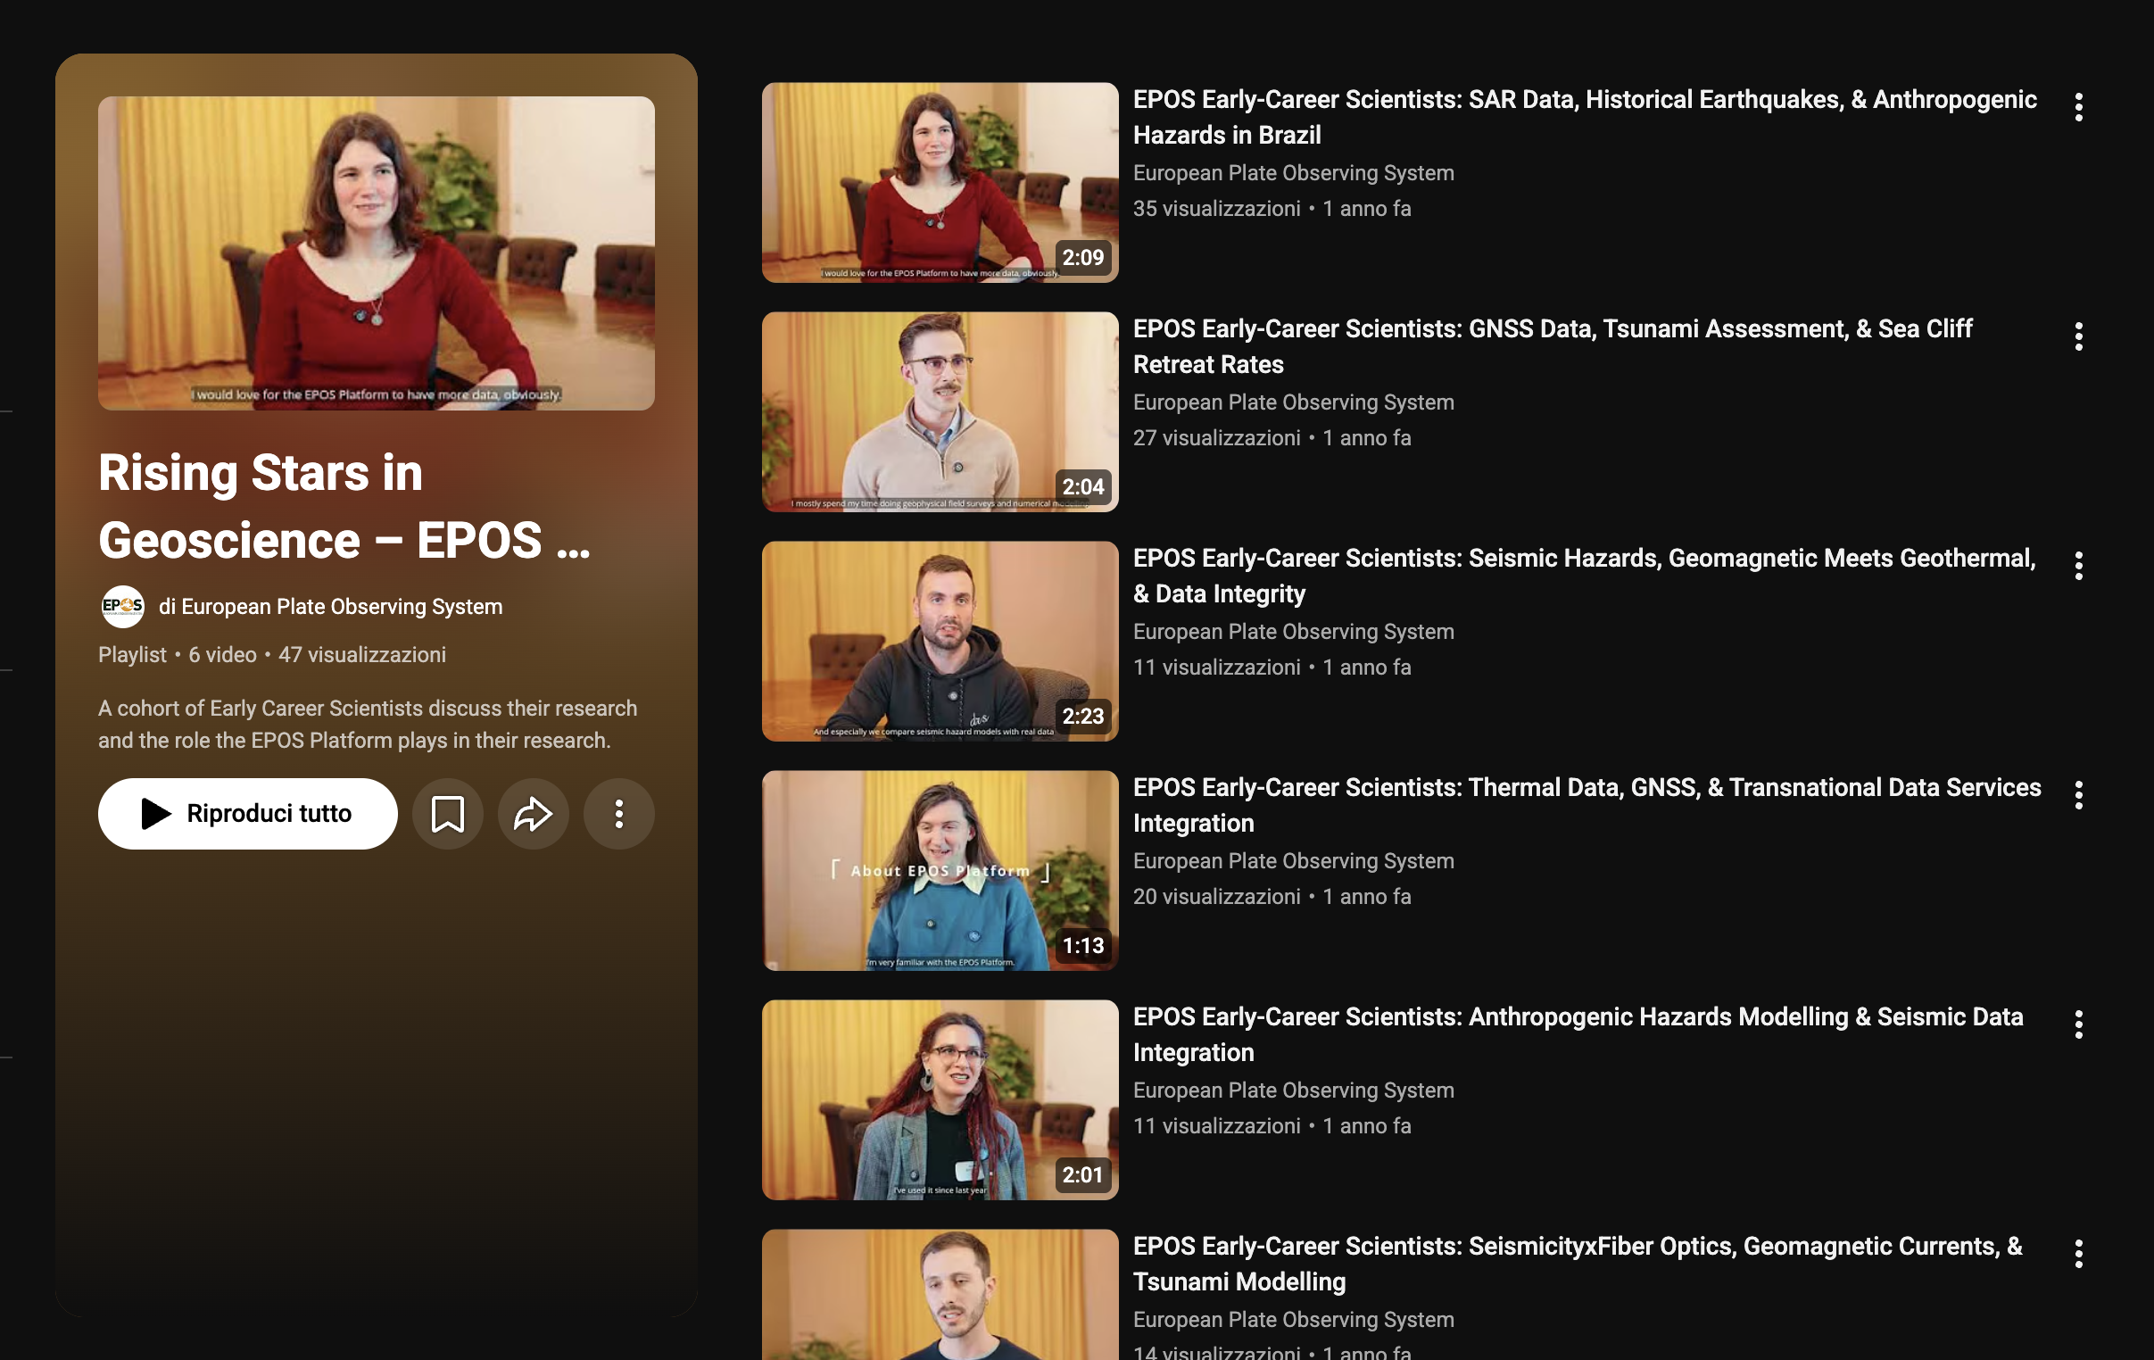Open options for Anthropogenic Hazards Modelling video
Screen dimensions: 2154x1360
[x=2078, y=1024]
